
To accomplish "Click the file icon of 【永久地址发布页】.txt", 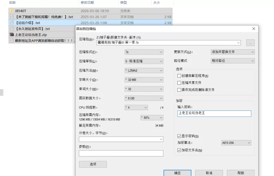I will 12,28.
